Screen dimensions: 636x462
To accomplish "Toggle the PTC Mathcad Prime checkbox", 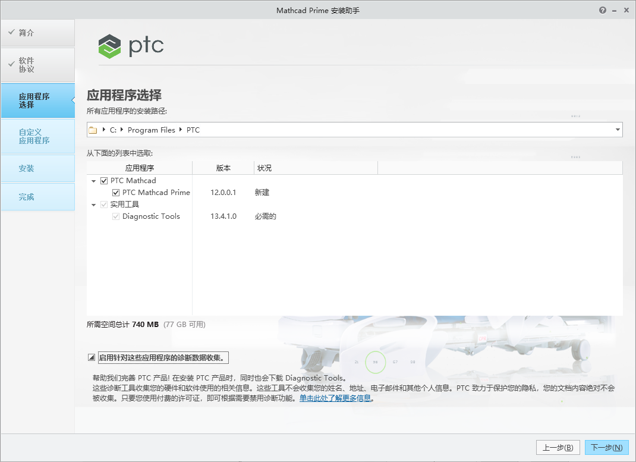I will (116, 192).
